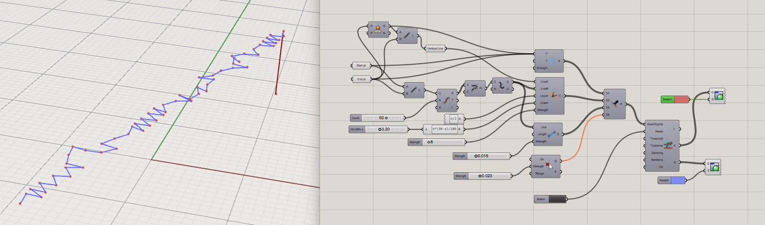Screen dimensions: 765x225
Task: Click the Kangaroo solver icon
Action: [x=668, y=145]
